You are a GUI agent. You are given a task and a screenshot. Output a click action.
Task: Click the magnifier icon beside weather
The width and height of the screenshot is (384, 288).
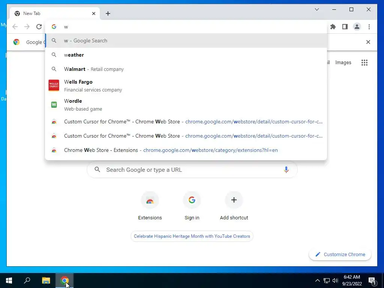(54, 55)
